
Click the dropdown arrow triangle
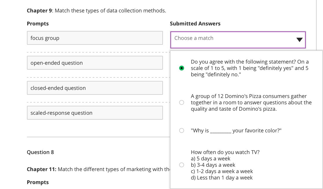300,40
